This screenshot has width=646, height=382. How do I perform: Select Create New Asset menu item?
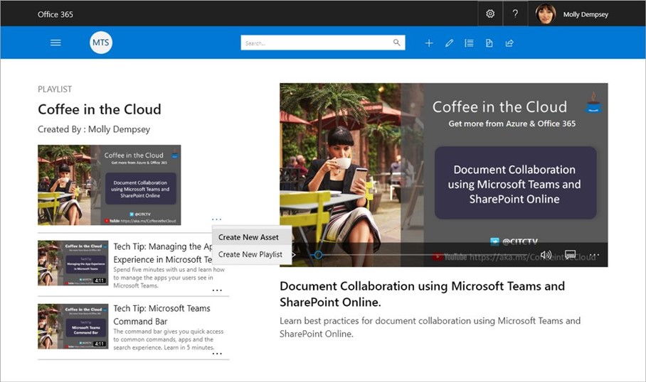[252, 237]
